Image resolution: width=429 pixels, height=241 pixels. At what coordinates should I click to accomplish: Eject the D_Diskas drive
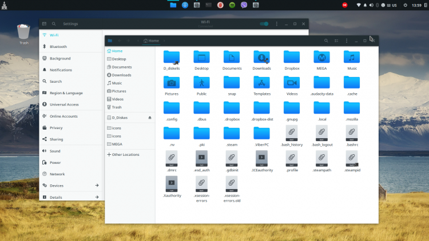150,118
